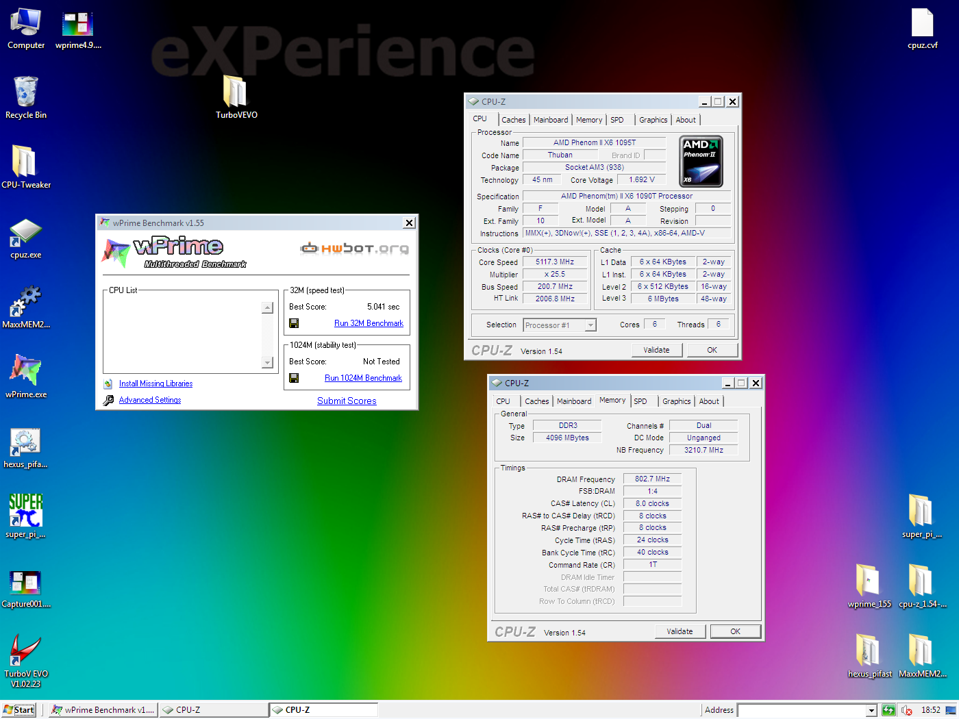This screenshot has width=959, height=719.
Task: Click Validate in the top CPU-Z window
Action: tap(656, 350)
